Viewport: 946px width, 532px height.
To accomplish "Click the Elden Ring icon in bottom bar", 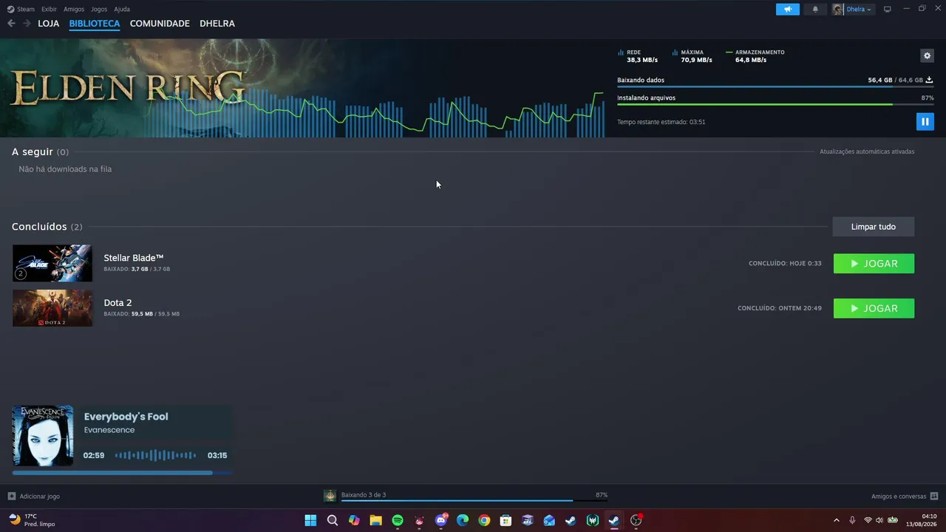I will click(330, 495).
